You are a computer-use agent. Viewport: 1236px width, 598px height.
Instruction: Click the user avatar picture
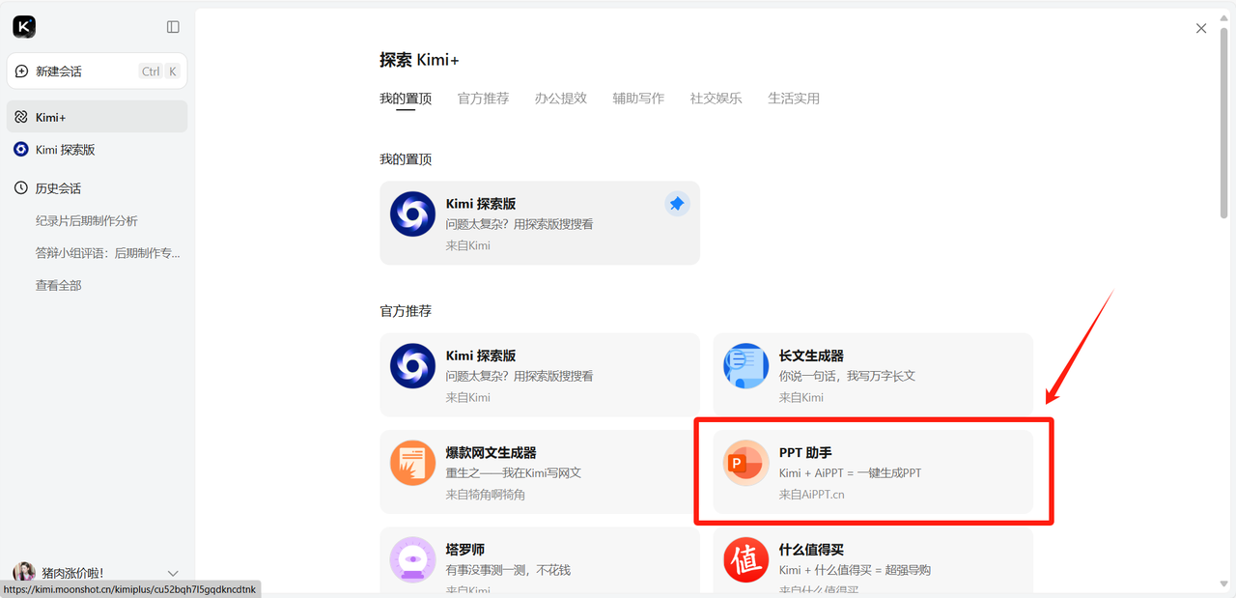24,573
